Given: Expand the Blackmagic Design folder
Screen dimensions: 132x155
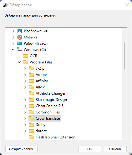Looking at the screenshot, I should coord(25,100).
